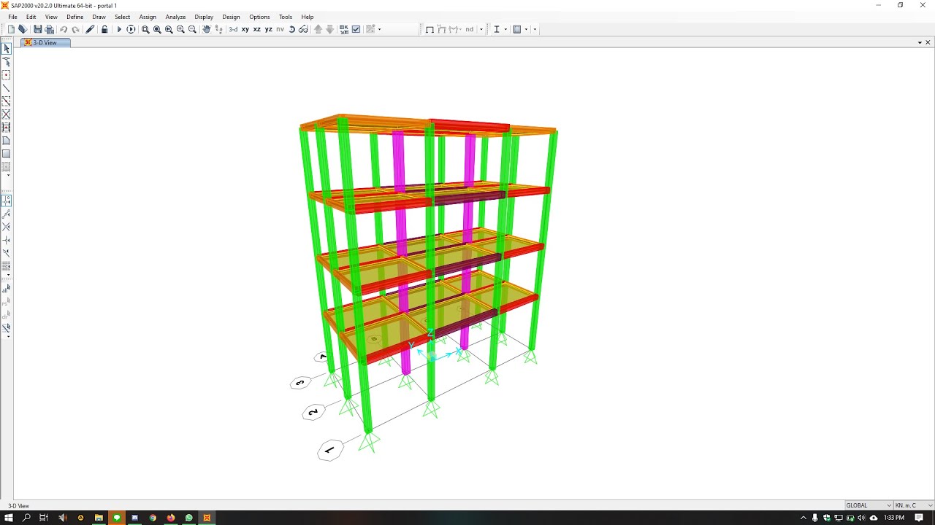Open File Explorer from taskbar
This screenshot has width=935, height=525.
pyautogui.click(x=99, y=518)
